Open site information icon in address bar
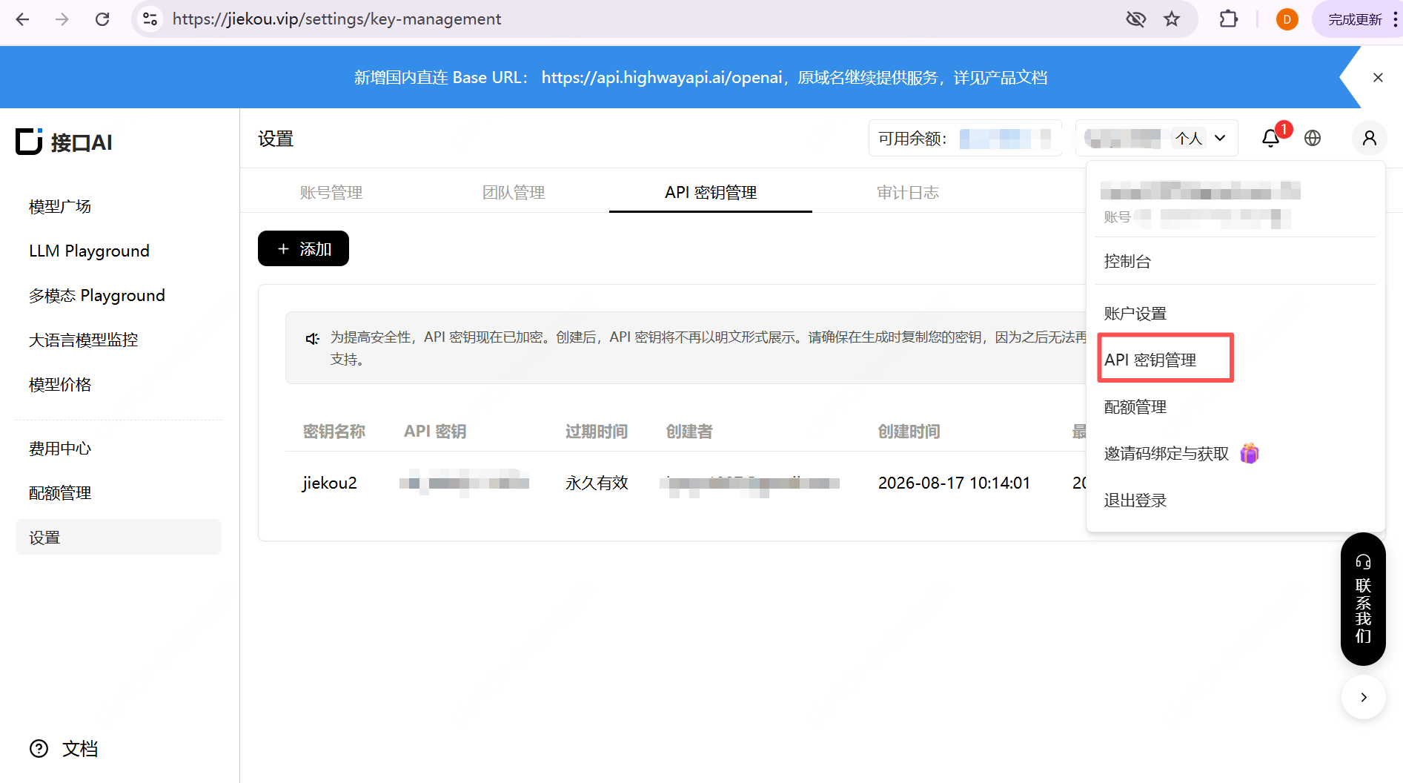1403x783 pixels. tap(150, 19)
